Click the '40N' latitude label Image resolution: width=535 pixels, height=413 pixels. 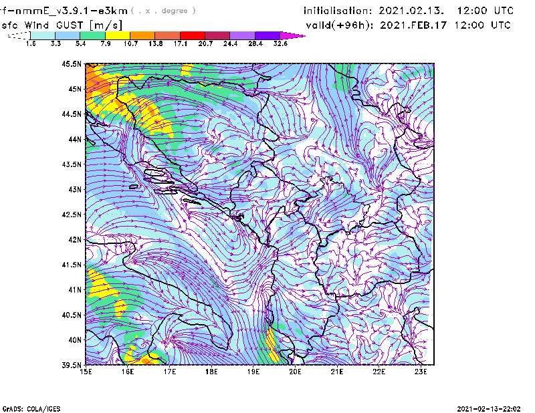75,339
